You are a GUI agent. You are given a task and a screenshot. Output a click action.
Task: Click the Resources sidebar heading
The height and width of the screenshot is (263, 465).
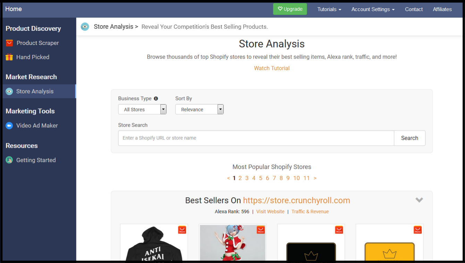click(22, 146)
